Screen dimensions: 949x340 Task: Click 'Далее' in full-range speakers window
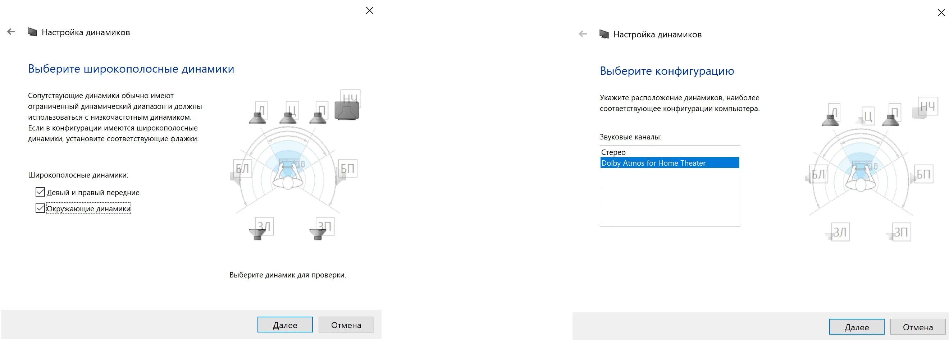[x=285, y=325]
